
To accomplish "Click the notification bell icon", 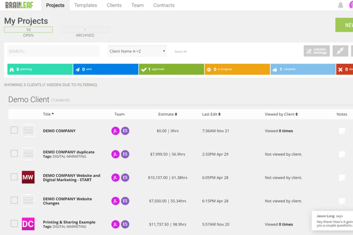I will tap(340, 5).
